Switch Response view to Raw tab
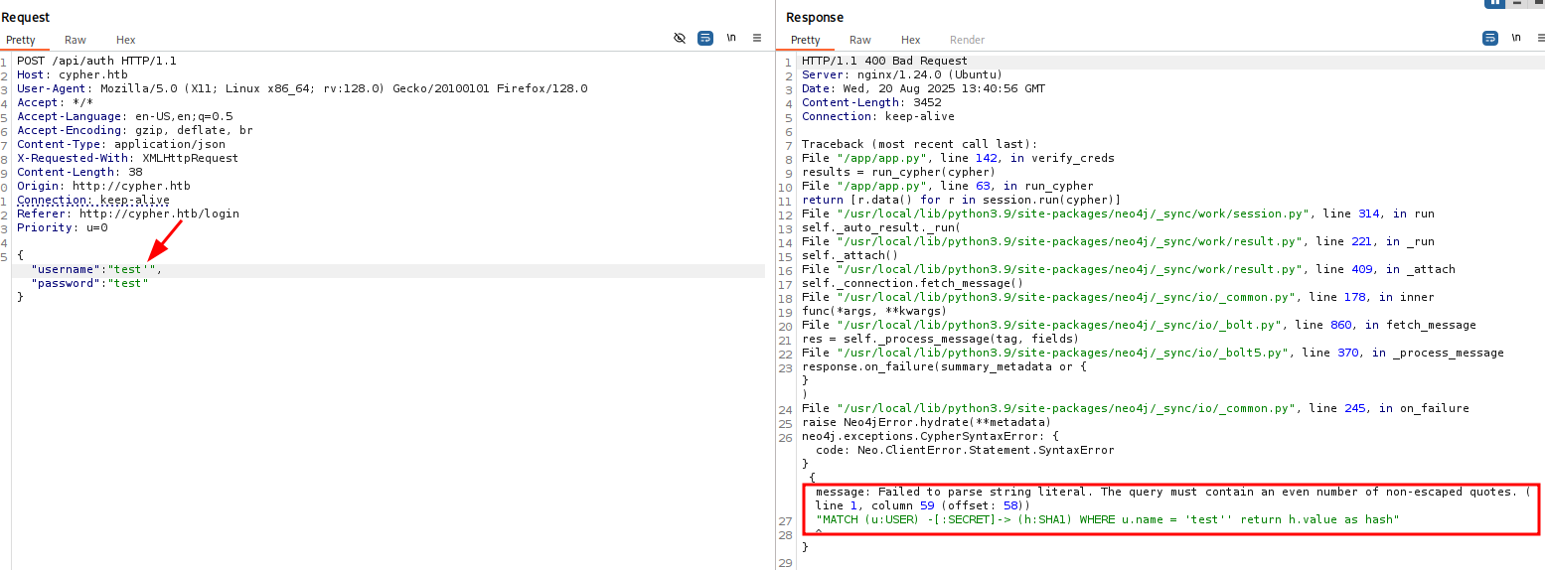This screenshot has width=1545, height=570. (x=860, y=40)
